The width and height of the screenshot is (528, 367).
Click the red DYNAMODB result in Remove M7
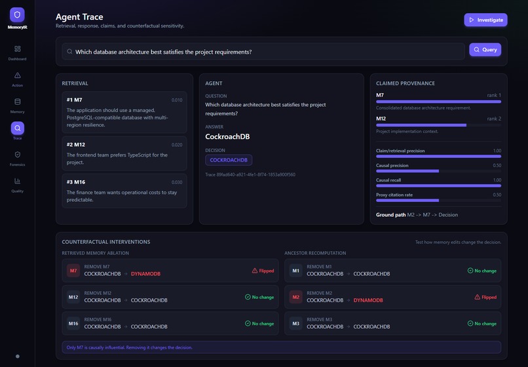145,274
